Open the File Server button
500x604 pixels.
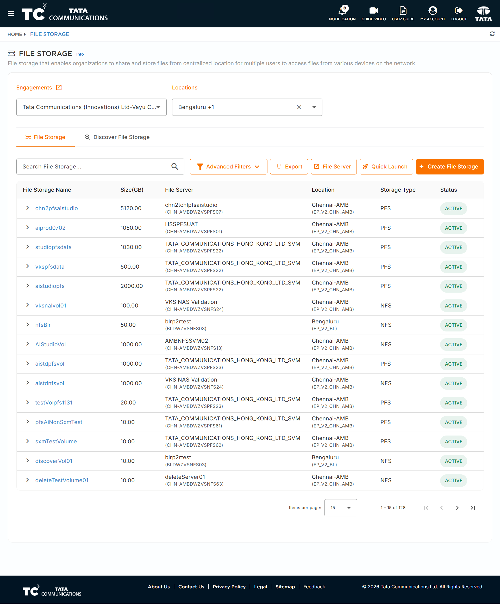point(334,167)
